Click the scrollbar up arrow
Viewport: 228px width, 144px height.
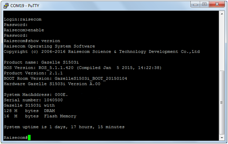[222, 14]
